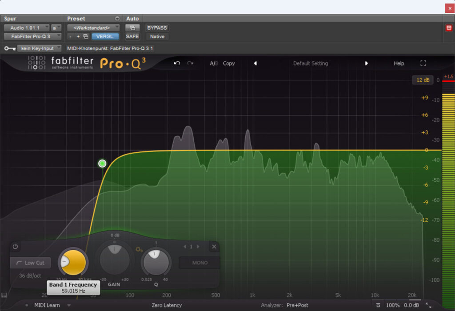Open the FabFilter Pro-Q 3 plugin selector

point(32,36)
